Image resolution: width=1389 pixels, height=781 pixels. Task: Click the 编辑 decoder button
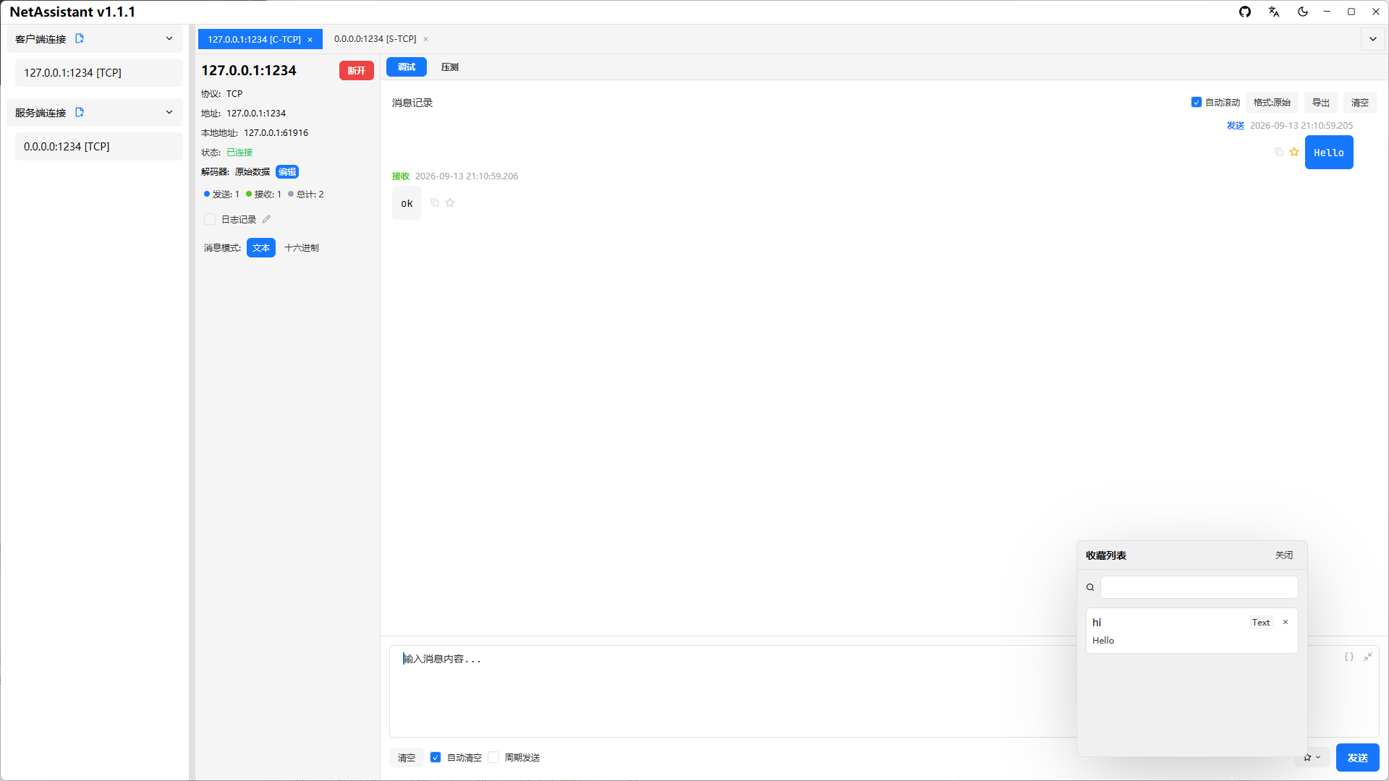point(287,172)
